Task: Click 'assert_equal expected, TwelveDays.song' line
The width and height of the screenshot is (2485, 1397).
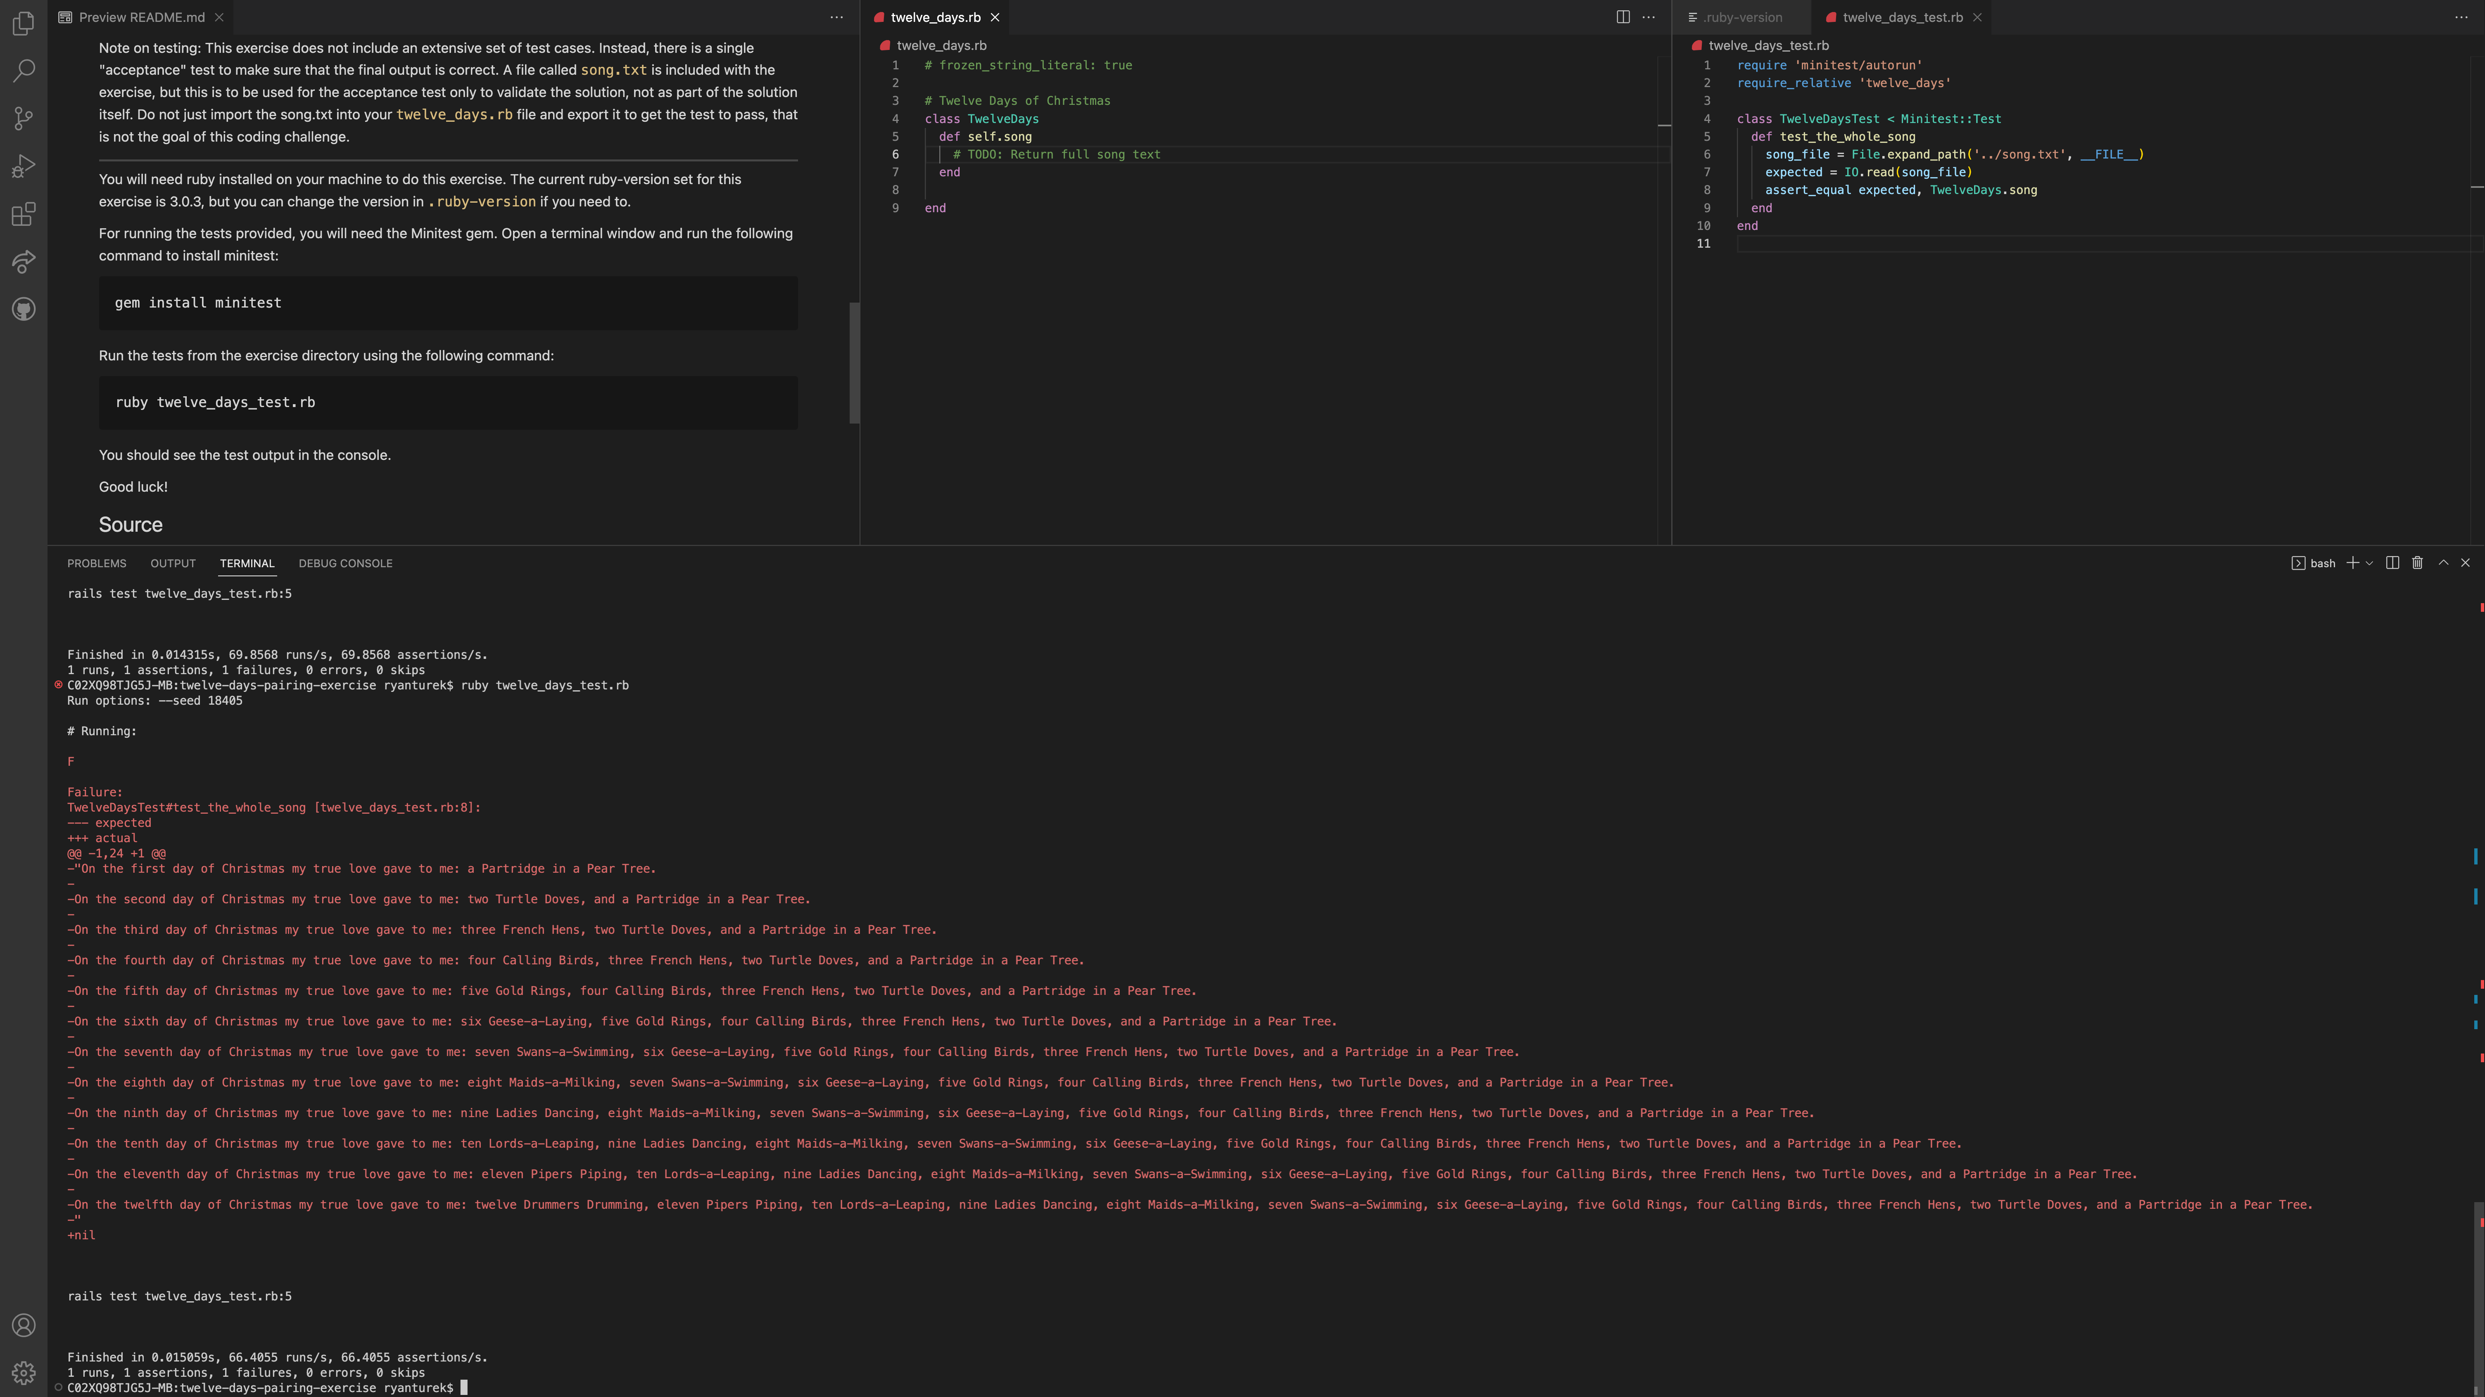Action: (1901, 190)
